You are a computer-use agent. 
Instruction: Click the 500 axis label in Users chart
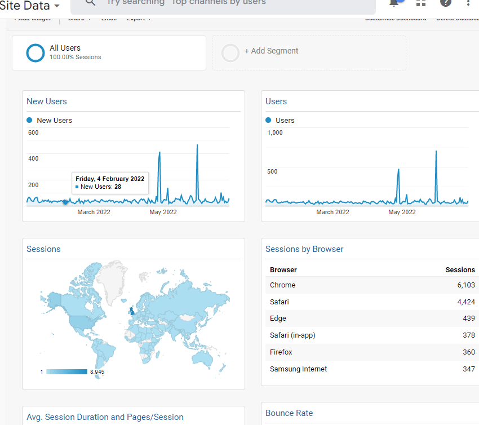point(272,171)
